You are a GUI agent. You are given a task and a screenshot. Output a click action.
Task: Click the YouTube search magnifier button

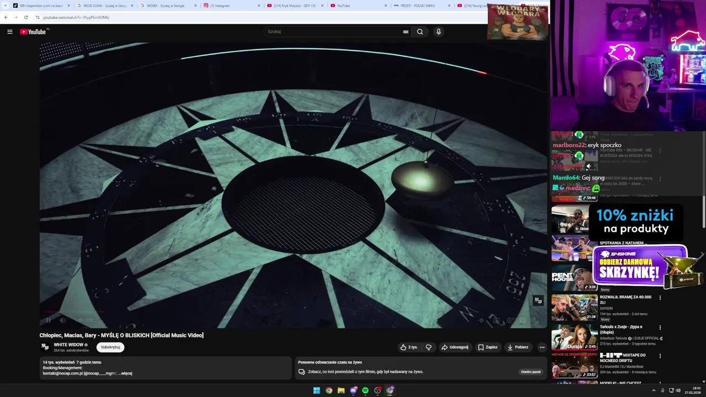420,32
